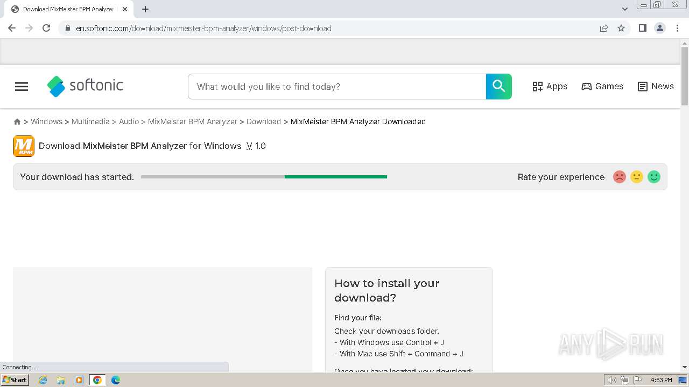Viewport: 689px width, 387px height.
Task: Go back with browser back arrow
Action: 12,28
